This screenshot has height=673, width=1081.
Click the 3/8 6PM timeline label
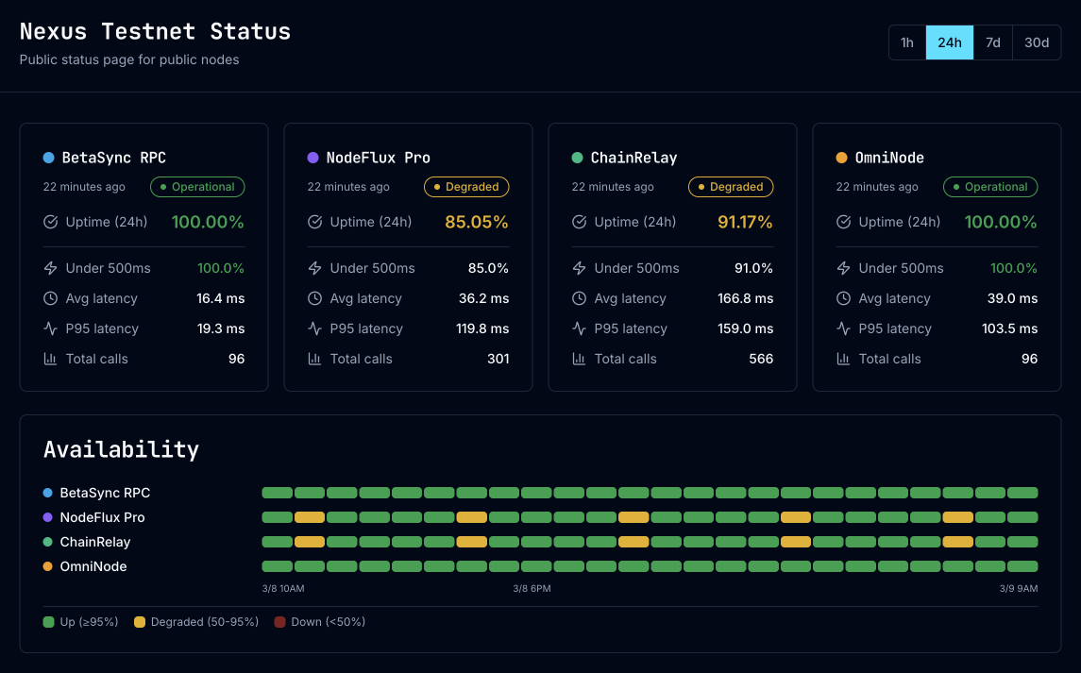[x=532, y=589]
